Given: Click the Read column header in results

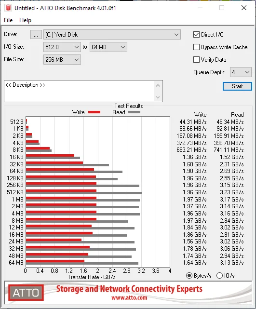Looking at the screenshot, I should (237, 115).
